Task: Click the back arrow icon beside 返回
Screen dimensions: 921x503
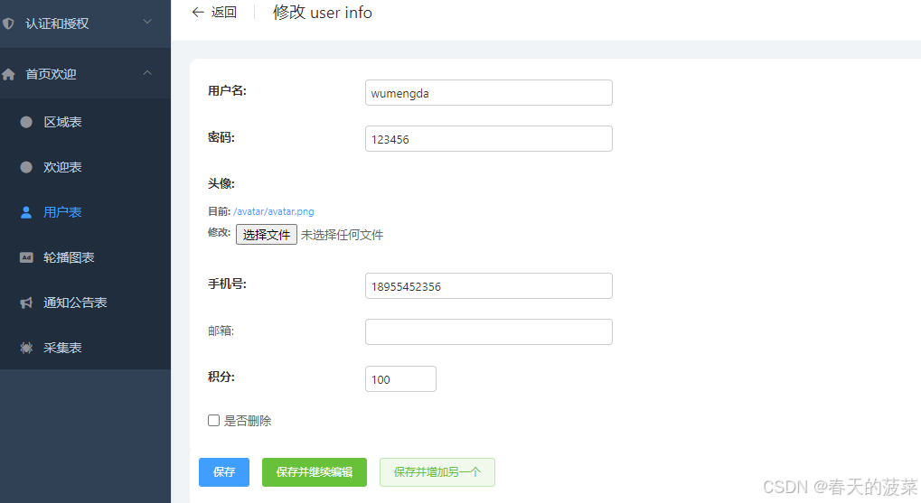Action: tap(198, 13)
